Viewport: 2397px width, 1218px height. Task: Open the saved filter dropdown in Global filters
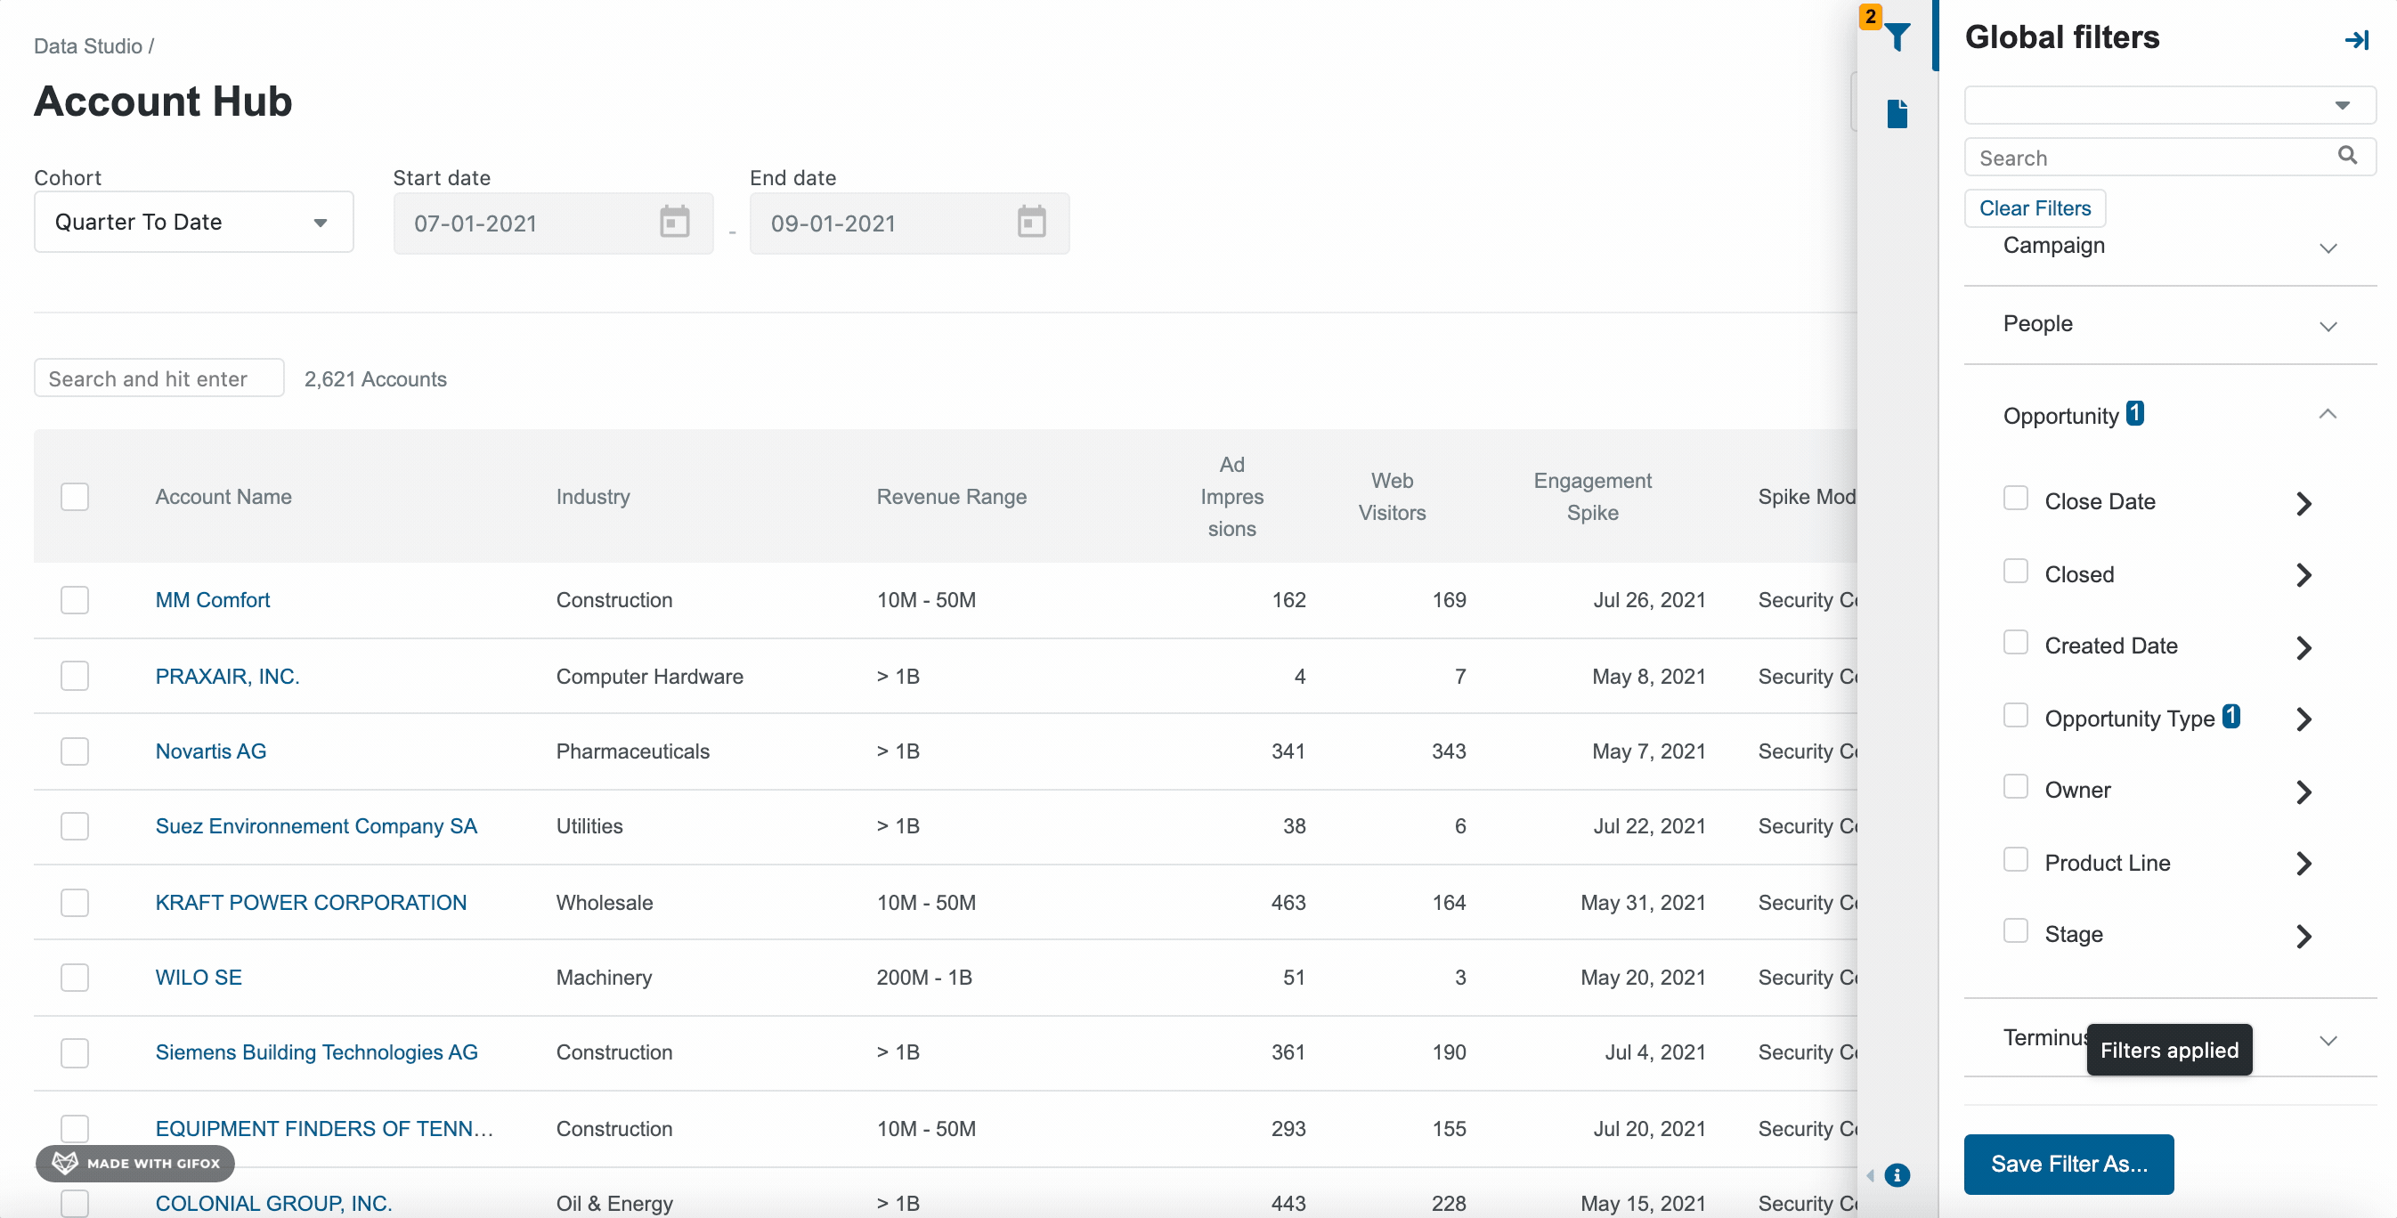click(x=2169, y=105)
